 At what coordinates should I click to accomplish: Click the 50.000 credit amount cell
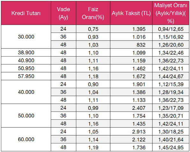26,116
